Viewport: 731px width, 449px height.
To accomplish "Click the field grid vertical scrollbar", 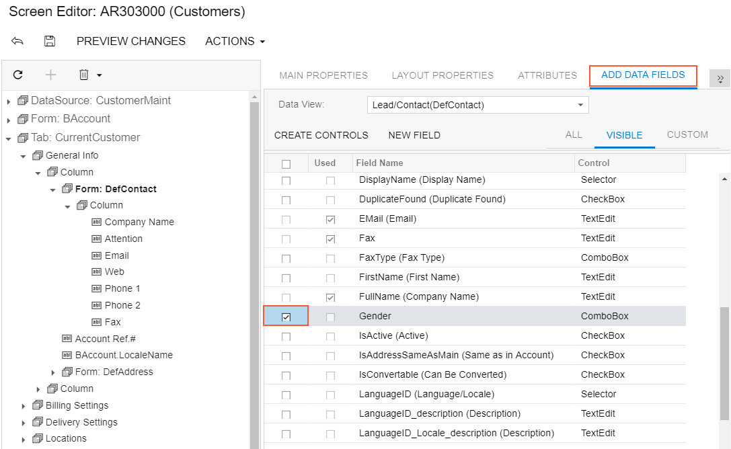I will 724,363.
